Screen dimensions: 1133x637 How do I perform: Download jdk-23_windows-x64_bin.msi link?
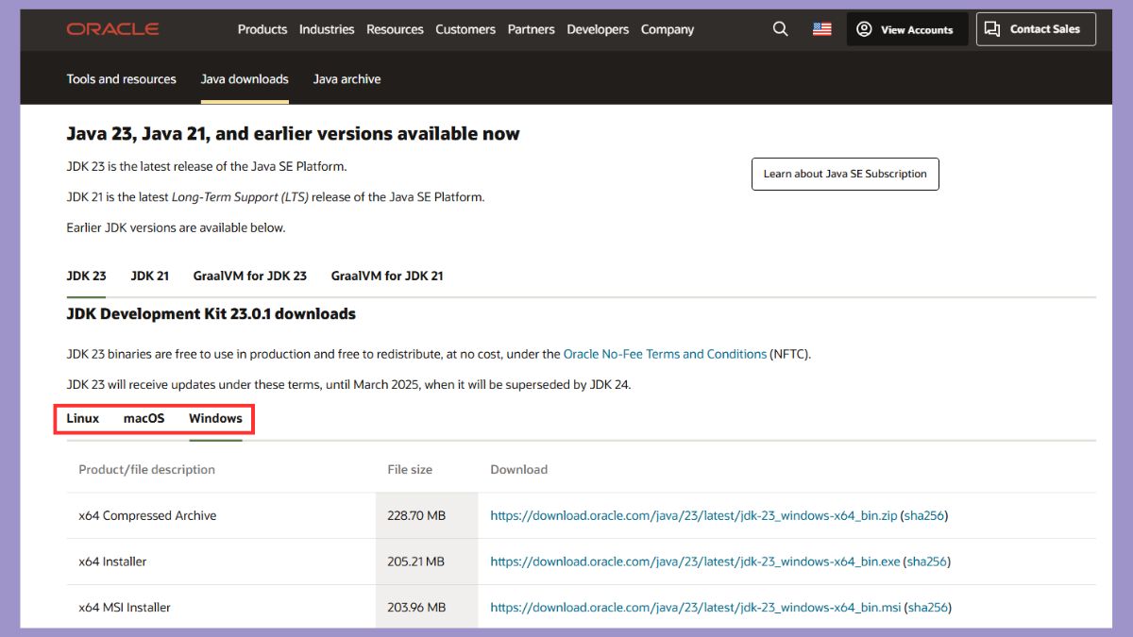click(x=696, y=608)
